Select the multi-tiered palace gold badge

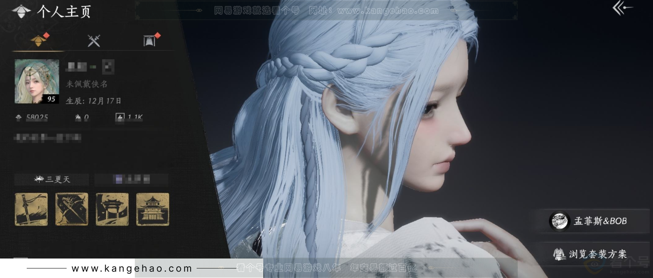point(153,209)
